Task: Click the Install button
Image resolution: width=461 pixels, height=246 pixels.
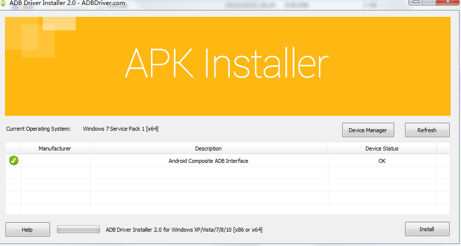Action: [427, 229]
